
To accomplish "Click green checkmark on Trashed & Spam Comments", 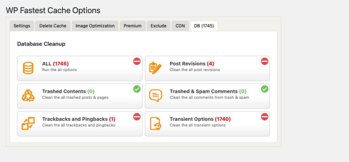I will coord(264,89).
